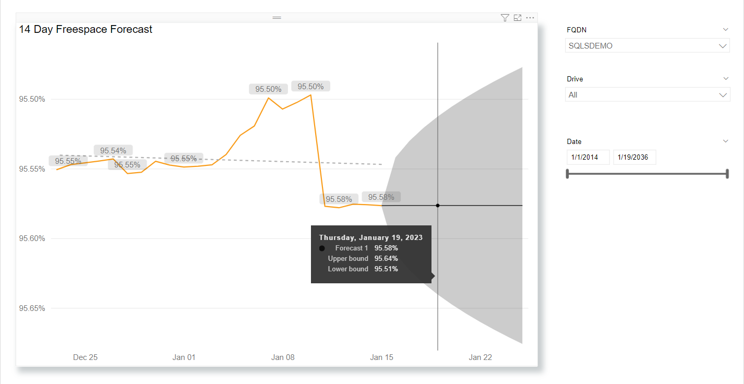The width and height of the screenshot is (744, 384).
Task: Click the chart title 14 Day Freespace Forecast
Action: point(86,29)
